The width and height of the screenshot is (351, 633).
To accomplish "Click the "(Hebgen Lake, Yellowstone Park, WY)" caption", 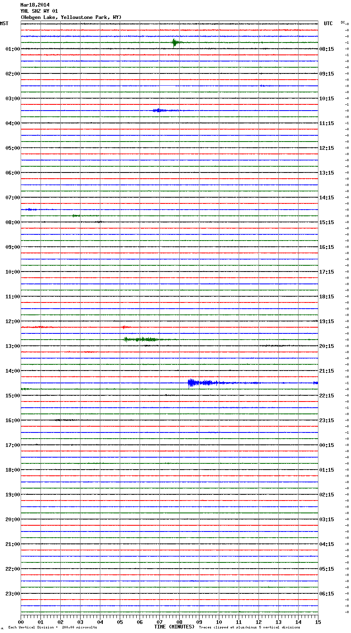I will tap(71, 17).
